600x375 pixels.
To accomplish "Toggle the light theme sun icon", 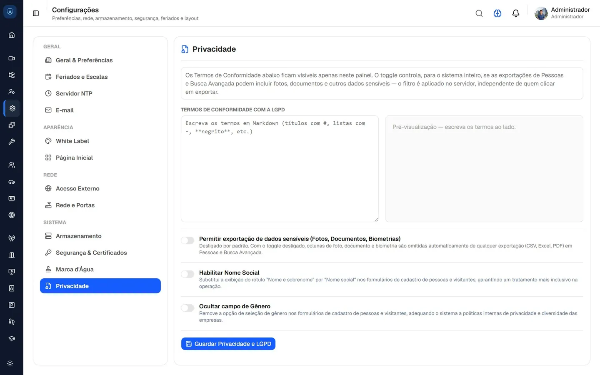I will 10,363.
